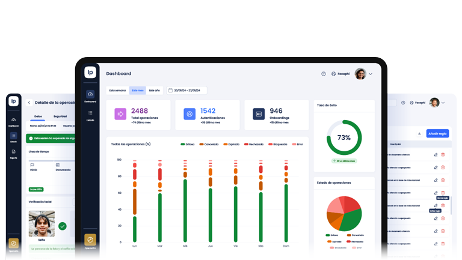Click green checkmark beside selfie
Viewport: 462px width, 260px height.
[63, 226]
